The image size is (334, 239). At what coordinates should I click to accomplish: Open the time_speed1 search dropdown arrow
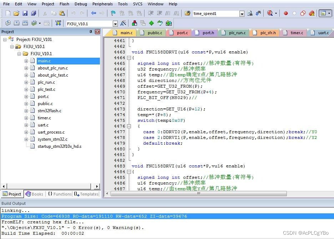click(242, 14)
